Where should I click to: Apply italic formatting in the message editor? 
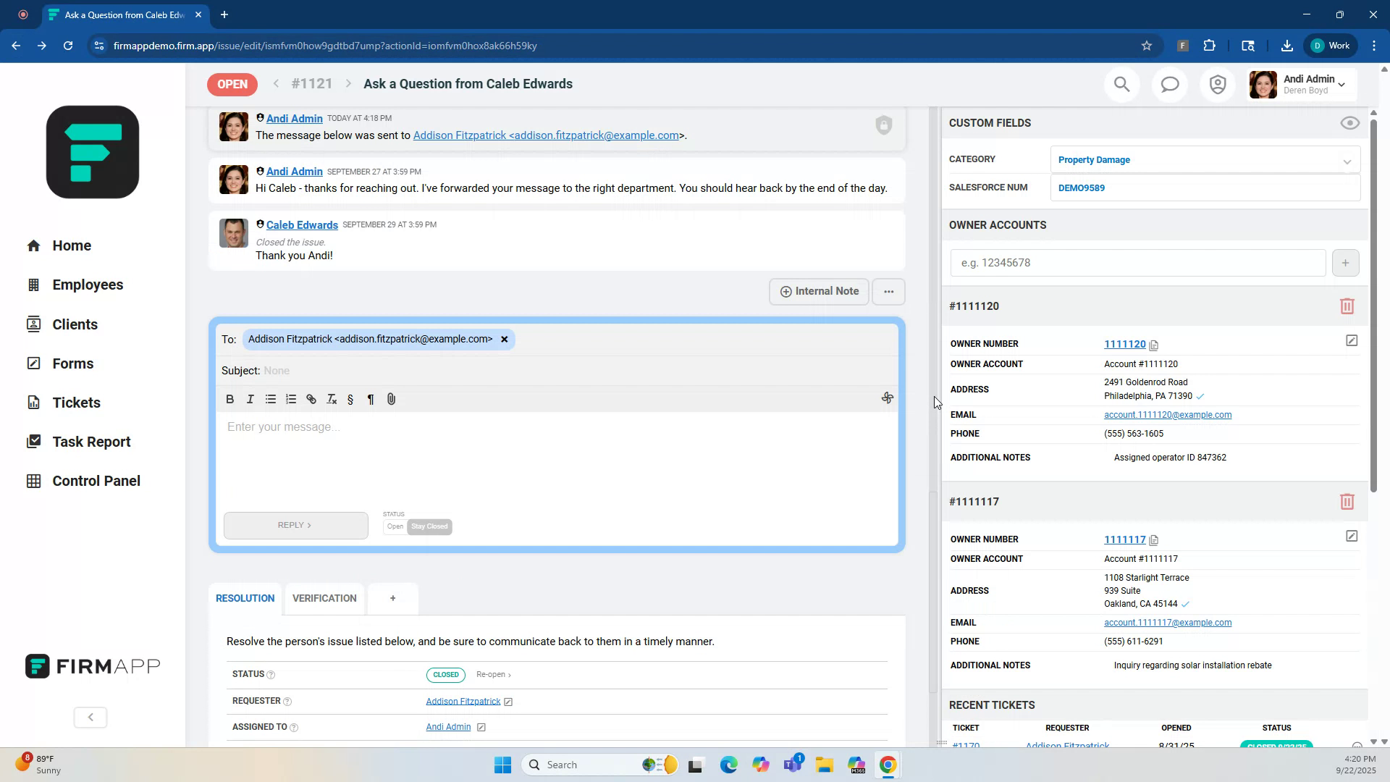(x=250, y=399)
